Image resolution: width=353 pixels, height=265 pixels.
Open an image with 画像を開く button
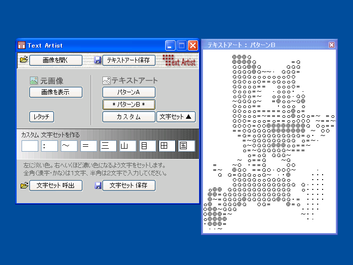pos(55,60)
